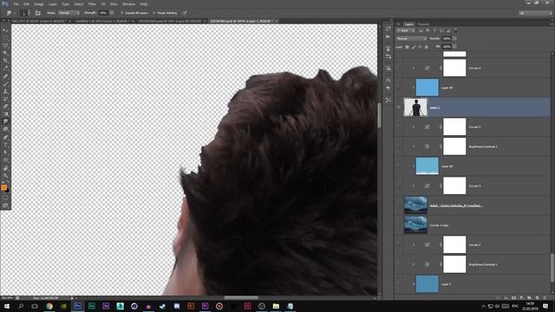This screenshot has width=555, height=312.
Task: Toggle visibility of Curves 4 layer
Action: click(399, 68)
